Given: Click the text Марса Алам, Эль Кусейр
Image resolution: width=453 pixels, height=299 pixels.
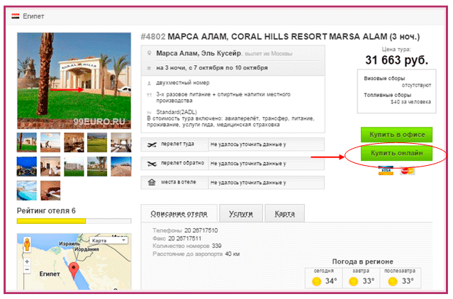Looking at the screenshot, I should tap(198, 53).
